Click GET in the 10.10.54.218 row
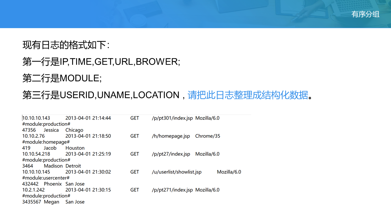 pos(135,154)
